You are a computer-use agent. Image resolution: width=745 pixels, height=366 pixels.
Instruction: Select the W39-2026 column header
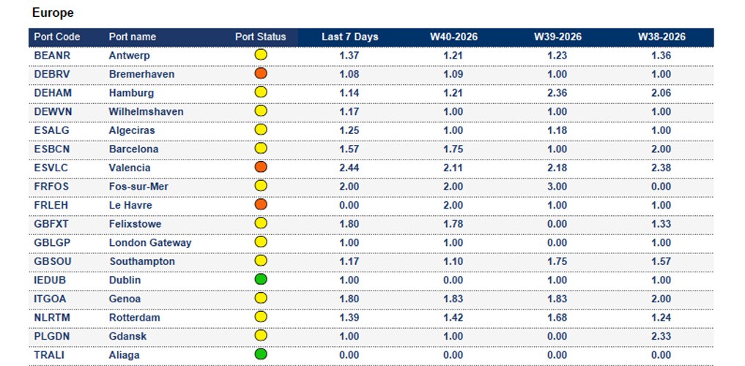[x=557, y=37]
